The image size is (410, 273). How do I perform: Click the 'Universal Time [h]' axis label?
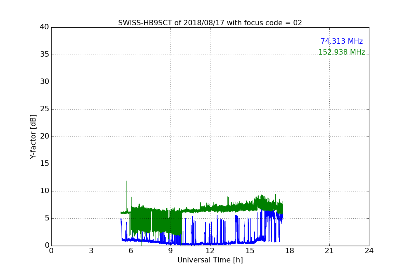tap(210, 260)
